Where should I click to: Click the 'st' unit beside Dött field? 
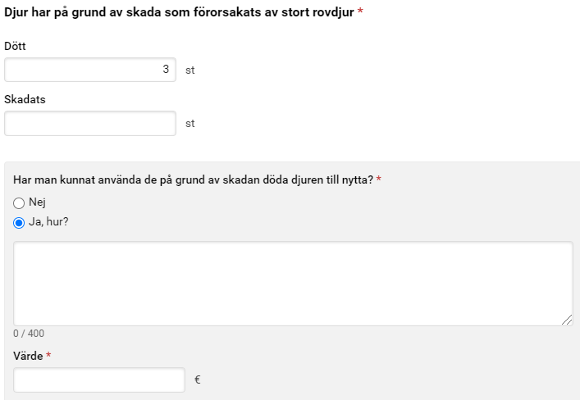coord(190,70)
